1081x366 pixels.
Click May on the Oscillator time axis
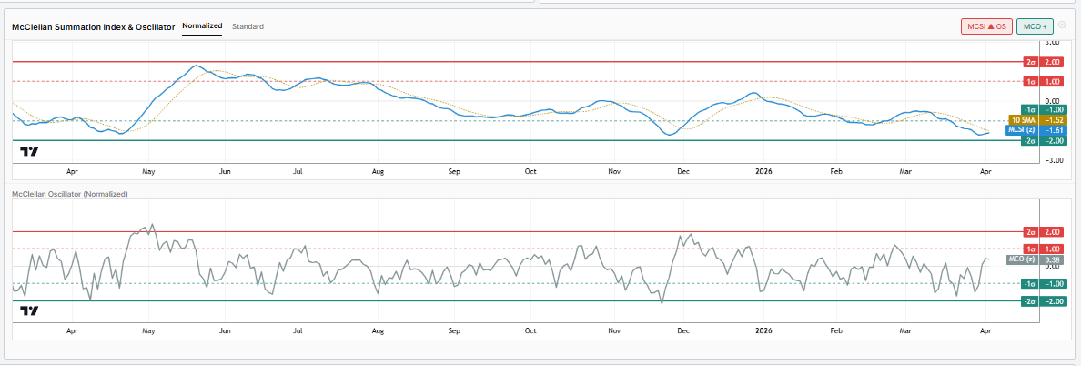pyautogui.click(x=146, y=330)
